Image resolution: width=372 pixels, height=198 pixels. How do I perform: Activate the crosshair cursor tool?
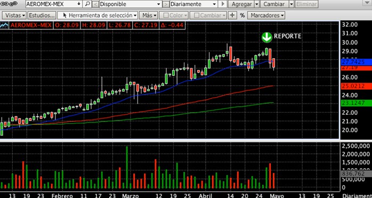(232, 15)
